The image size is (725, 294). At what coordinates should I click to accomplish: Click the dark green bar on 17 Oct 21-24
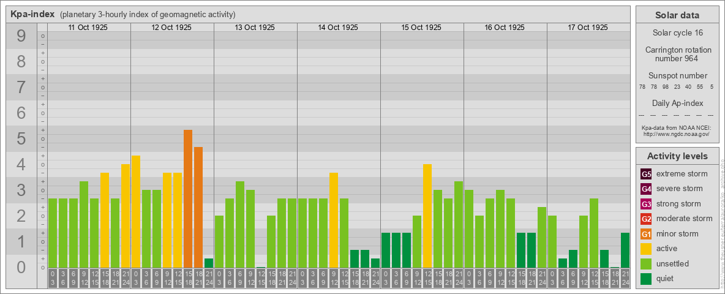(625, 250)
